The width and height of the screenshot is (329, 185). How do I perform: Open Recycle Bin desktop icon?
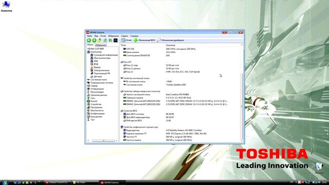pyautogui.click(x=319, y=168)
